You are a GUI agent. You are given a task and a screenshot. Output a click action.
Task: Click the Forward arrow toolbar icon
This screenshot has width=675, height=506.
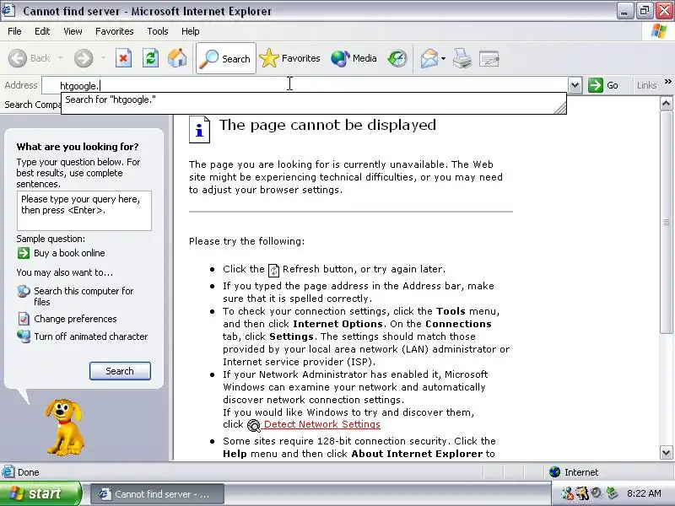click(x=84, y=58)
